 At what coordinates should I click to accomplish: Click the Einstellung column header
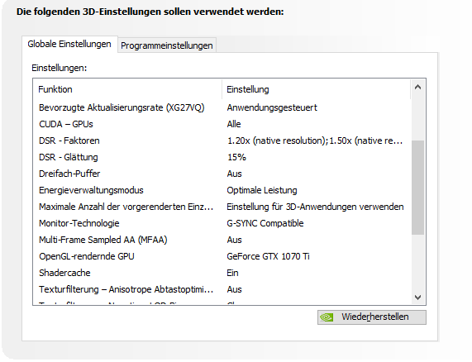(317, 89)
